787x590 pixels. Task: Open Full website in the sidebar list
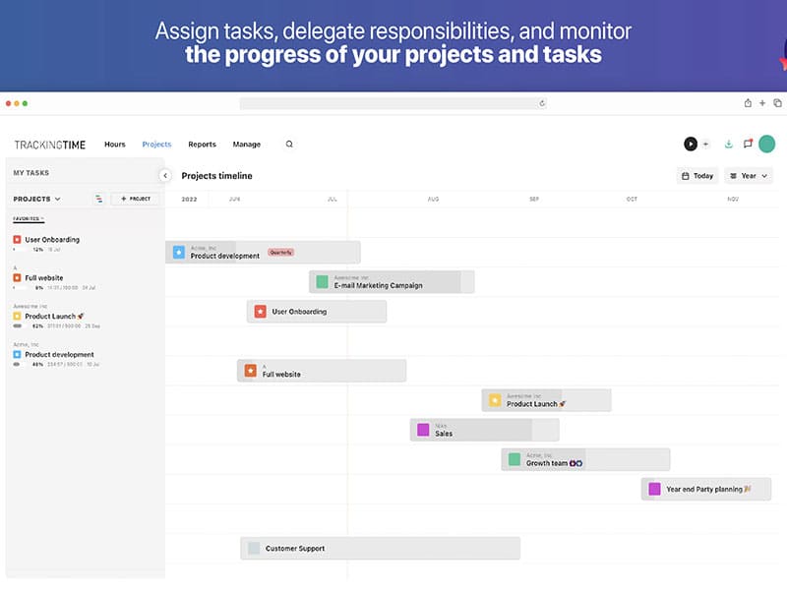(44, 277)
